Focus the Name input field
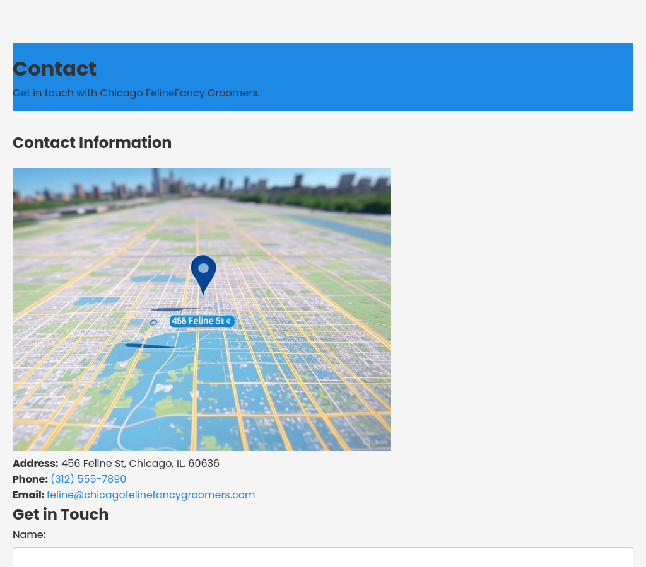 [x=323, y=557]
